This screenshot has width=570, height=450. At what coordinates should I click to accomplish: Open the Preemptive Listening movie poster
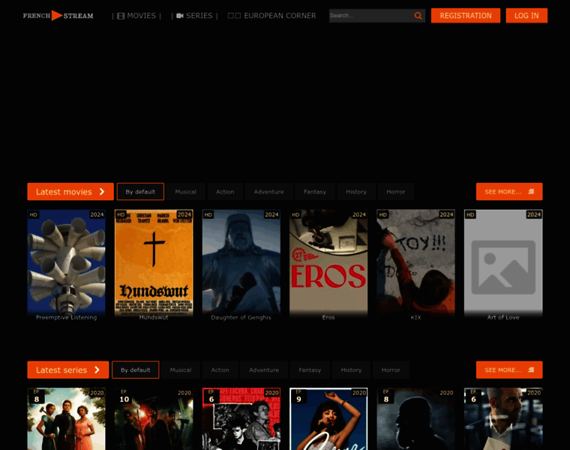click(x=67, y=265)
